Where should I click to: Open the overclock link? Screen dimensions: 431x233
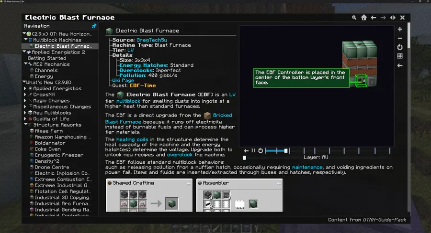tap(180, 155)
